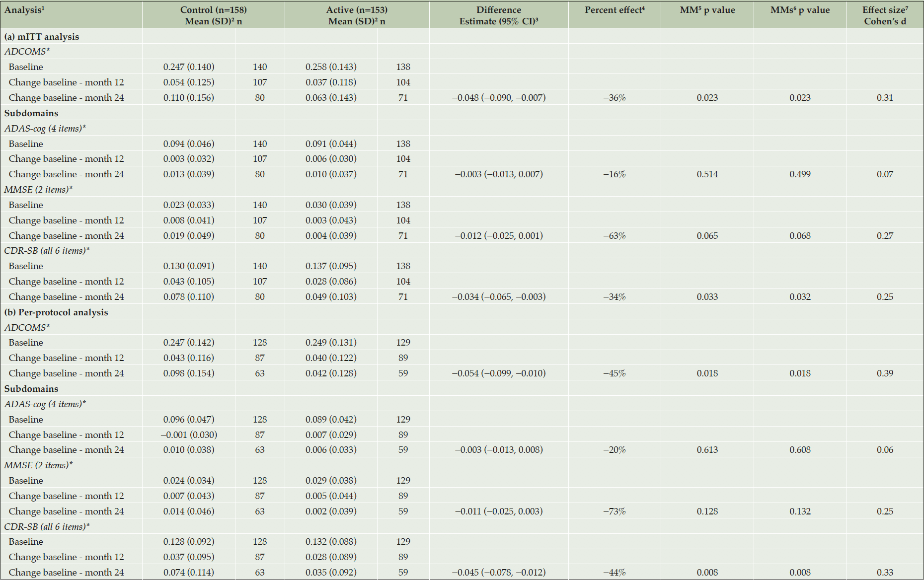924x580 pixels.
Task: Click the value '0.054 (0.125)'
Action: pyautogui.click(x=189, y=82)
